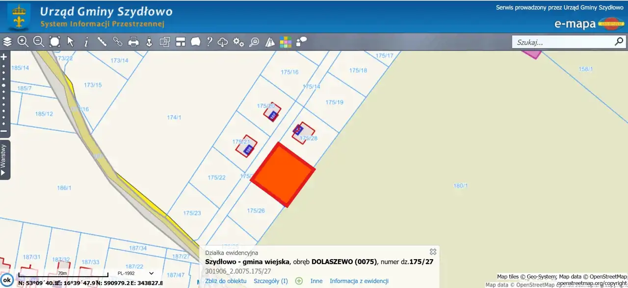Select the zoom out magnifier tool

[38, 42]
